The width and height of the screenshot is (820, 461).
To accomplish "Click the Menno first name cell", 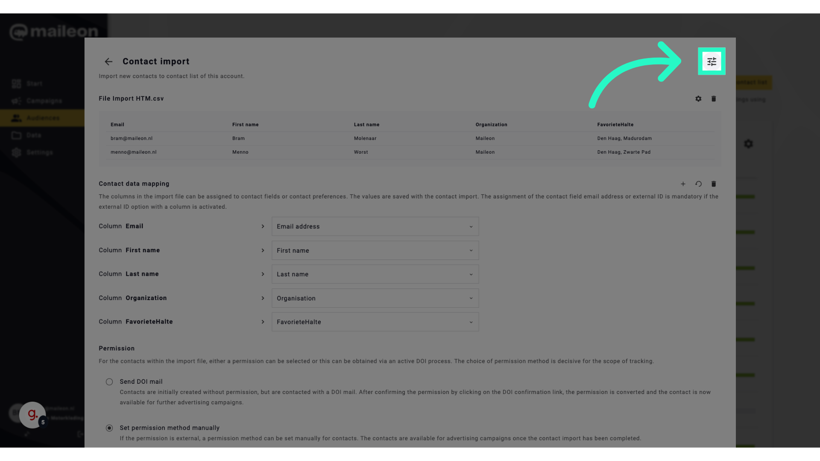I will pos(240,152).
